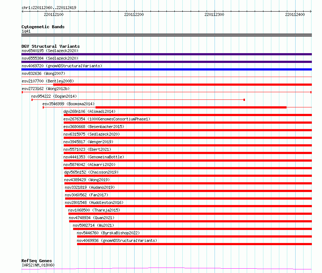322x273 pixels.
Task: Click the thin red line under esv2723162
Action: click(x=166, y=92)
